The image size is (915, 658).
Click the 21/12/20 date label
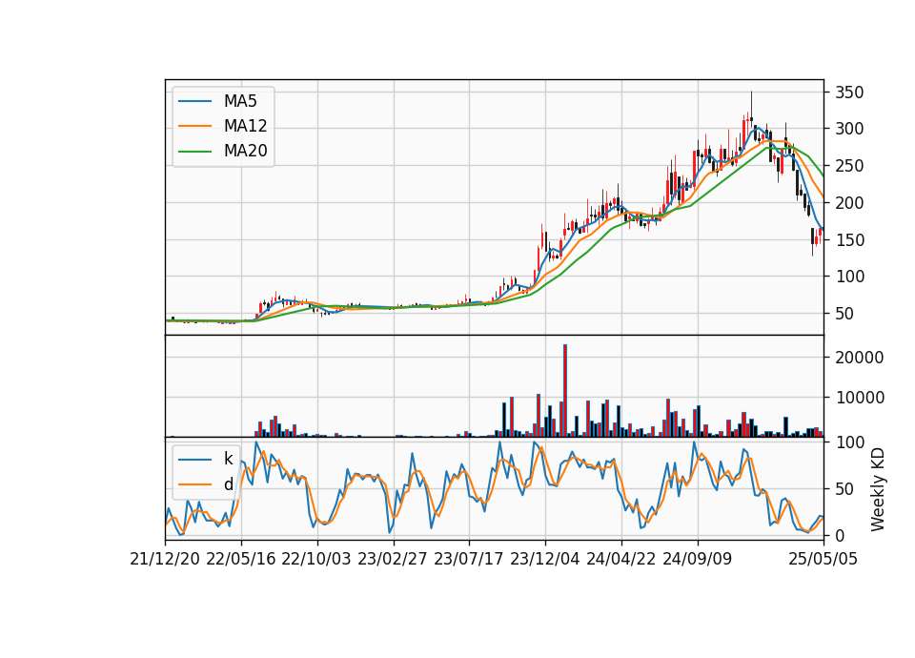[x=165, y=559]
